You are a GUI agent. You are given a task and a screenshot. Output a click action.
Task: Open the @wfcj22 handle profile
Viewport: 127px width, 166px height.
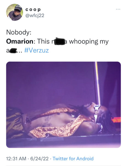tap(35, 15)
